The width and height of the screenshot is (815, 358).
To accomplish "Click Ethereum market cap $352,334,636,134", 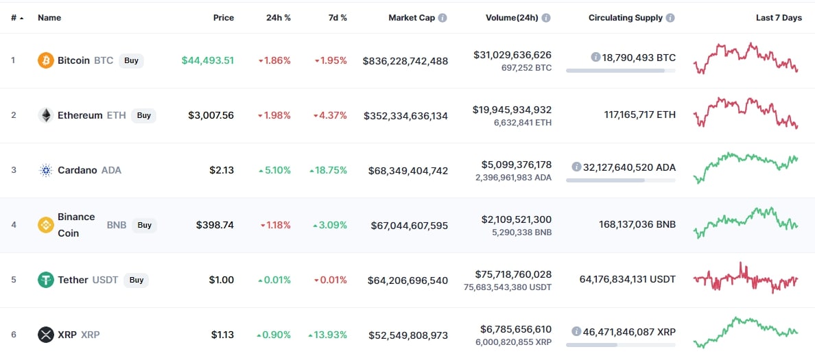I will (x=406, y=116).
